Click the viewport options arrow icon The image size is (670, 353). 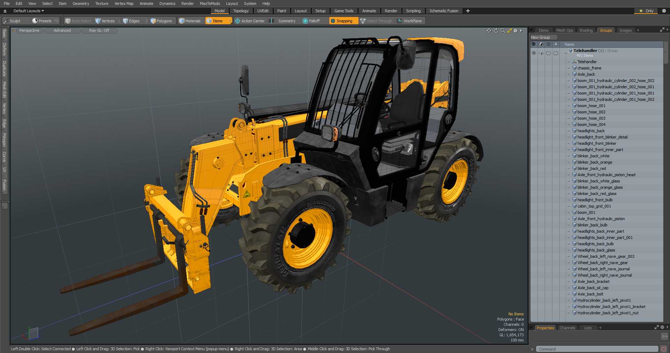521,31
